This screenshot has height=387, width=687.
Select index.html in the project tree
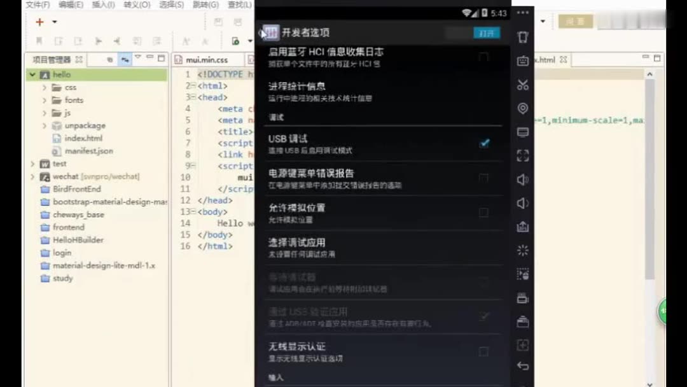pos(83,138)
